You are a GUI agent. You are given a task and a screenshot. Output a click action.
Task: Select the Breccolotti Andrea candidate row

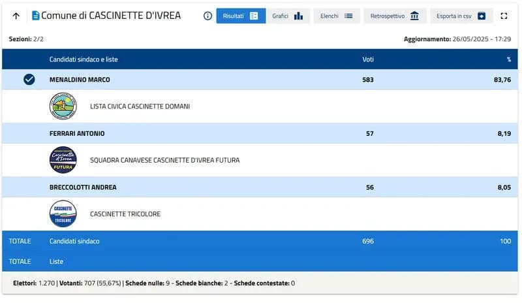(83, 187)
